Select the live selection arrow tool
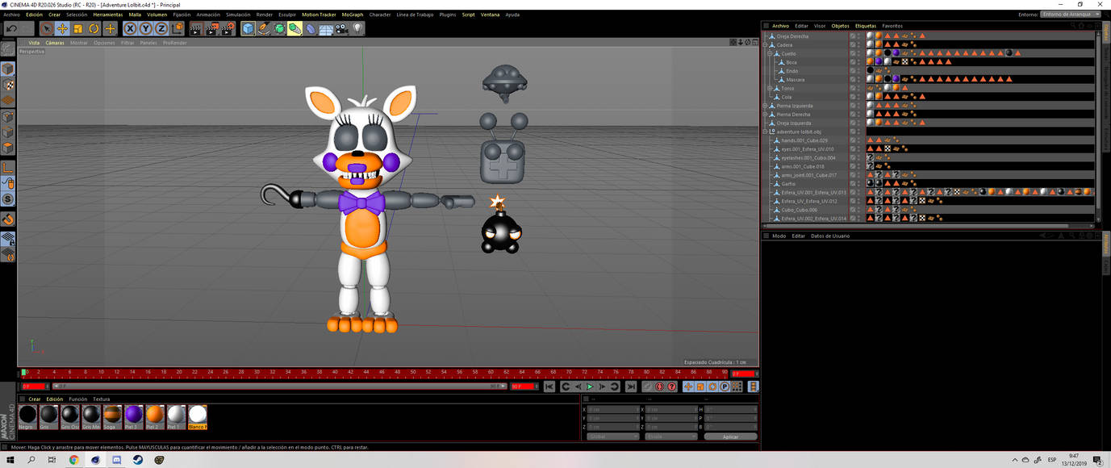Screen dimensions: 1111x468 point(47,28)
